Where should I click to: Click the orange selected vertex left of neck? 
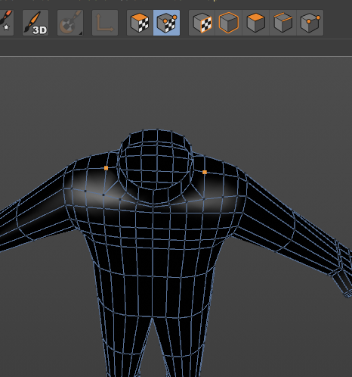(106, 168)
